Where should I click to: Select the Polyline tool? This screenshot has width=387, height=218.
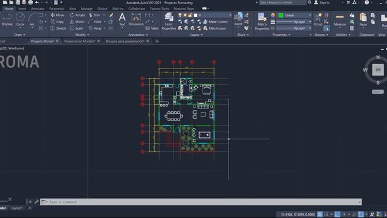pyautogui.click(x=7, y=19)
